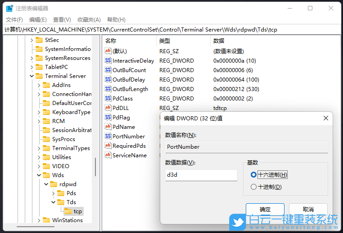Select the OutBufDelay DWORD icon
The height and width of the screenshot is (233, 343).
[x=108, y=79]
